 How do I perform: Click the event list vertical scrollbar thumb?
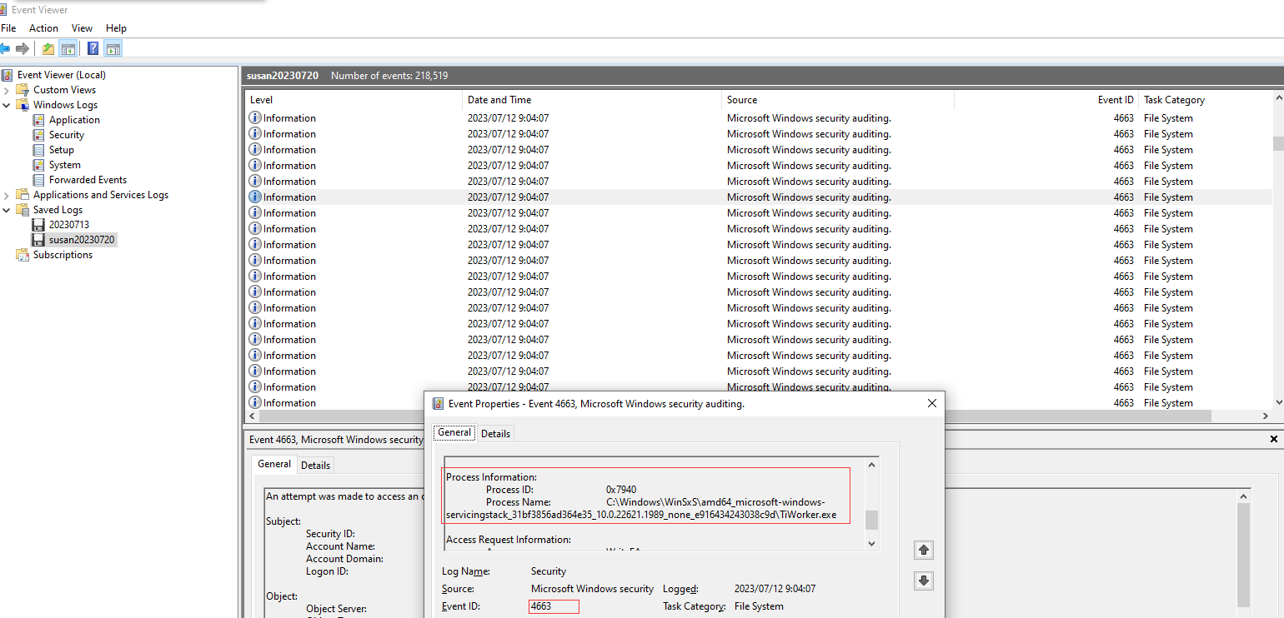click(x=1278, y=143)
